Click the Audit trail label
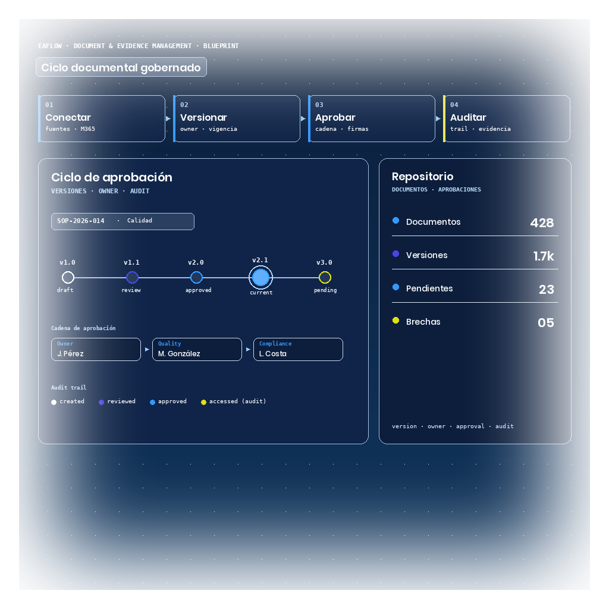 [69, 388]
